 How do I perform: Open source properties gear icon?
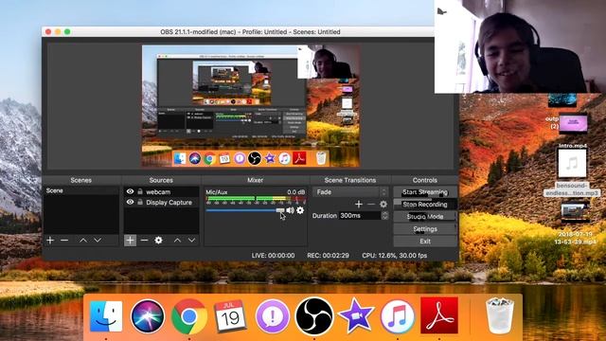(x=158, y=240)
